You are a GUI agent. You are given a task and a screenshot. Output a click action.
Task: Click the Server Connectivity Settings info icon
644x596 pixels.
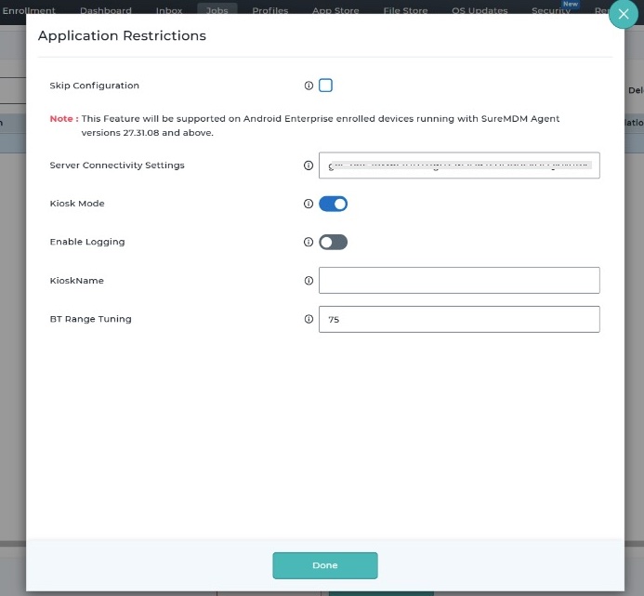pos(309,166)
